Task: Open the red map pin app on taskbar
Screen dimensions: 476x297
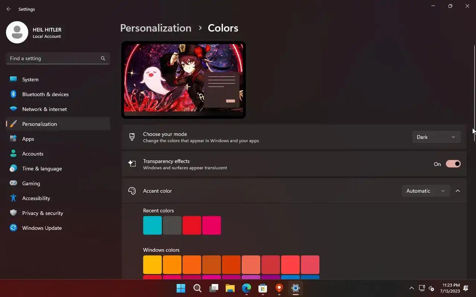Action: (279, 288)
